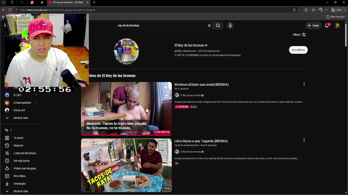
Task: Click the browser address bar URL
Action: 57,10
